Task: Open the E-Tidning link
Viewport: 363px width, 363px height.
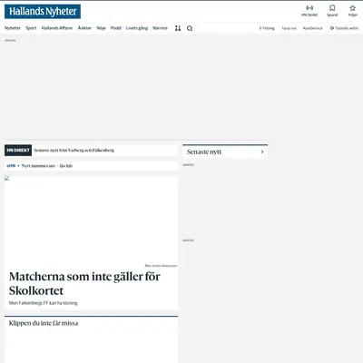Action: [267, 28]
